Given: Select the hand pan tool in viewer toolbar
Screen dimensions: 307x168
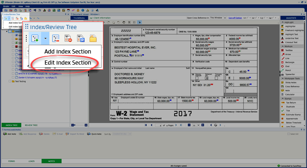Looking at the screenshot, I should tap(124, 22).
